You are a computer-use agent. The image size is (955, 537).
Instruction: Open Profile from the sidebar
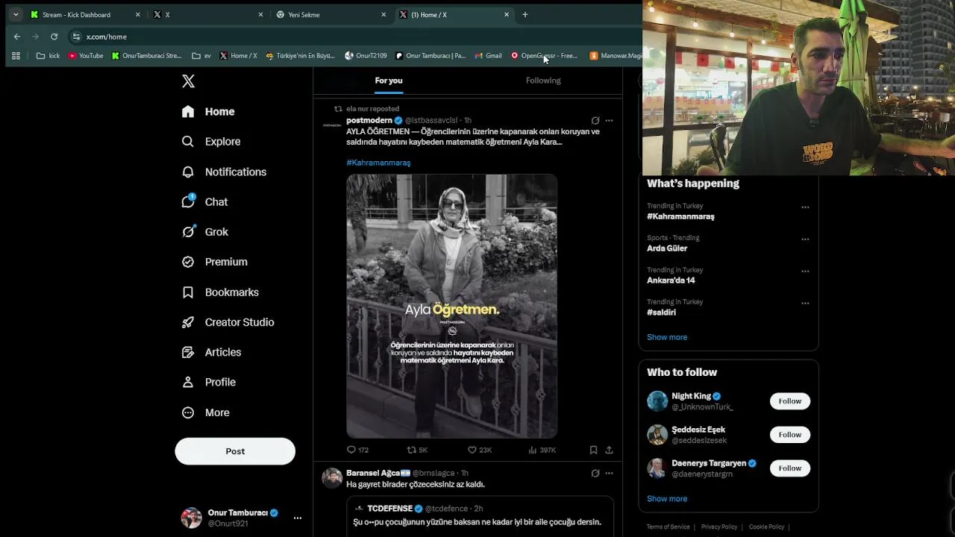[x=209, y=382]
